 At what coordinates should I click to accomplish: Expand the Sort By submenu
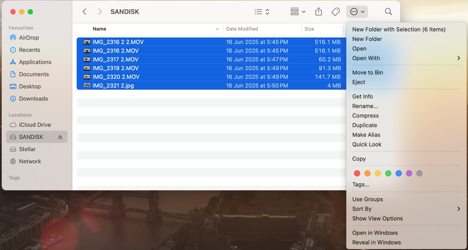point(458,209)
